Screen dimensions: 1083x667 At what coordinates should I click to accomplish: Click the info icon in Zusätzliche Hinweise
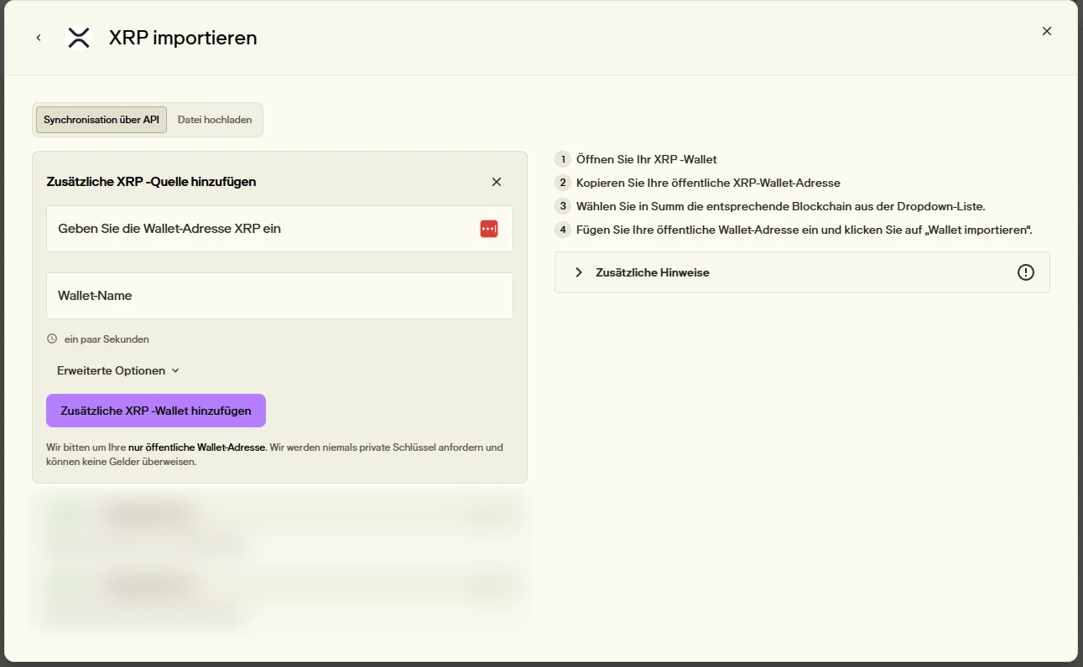(1026, 272)
